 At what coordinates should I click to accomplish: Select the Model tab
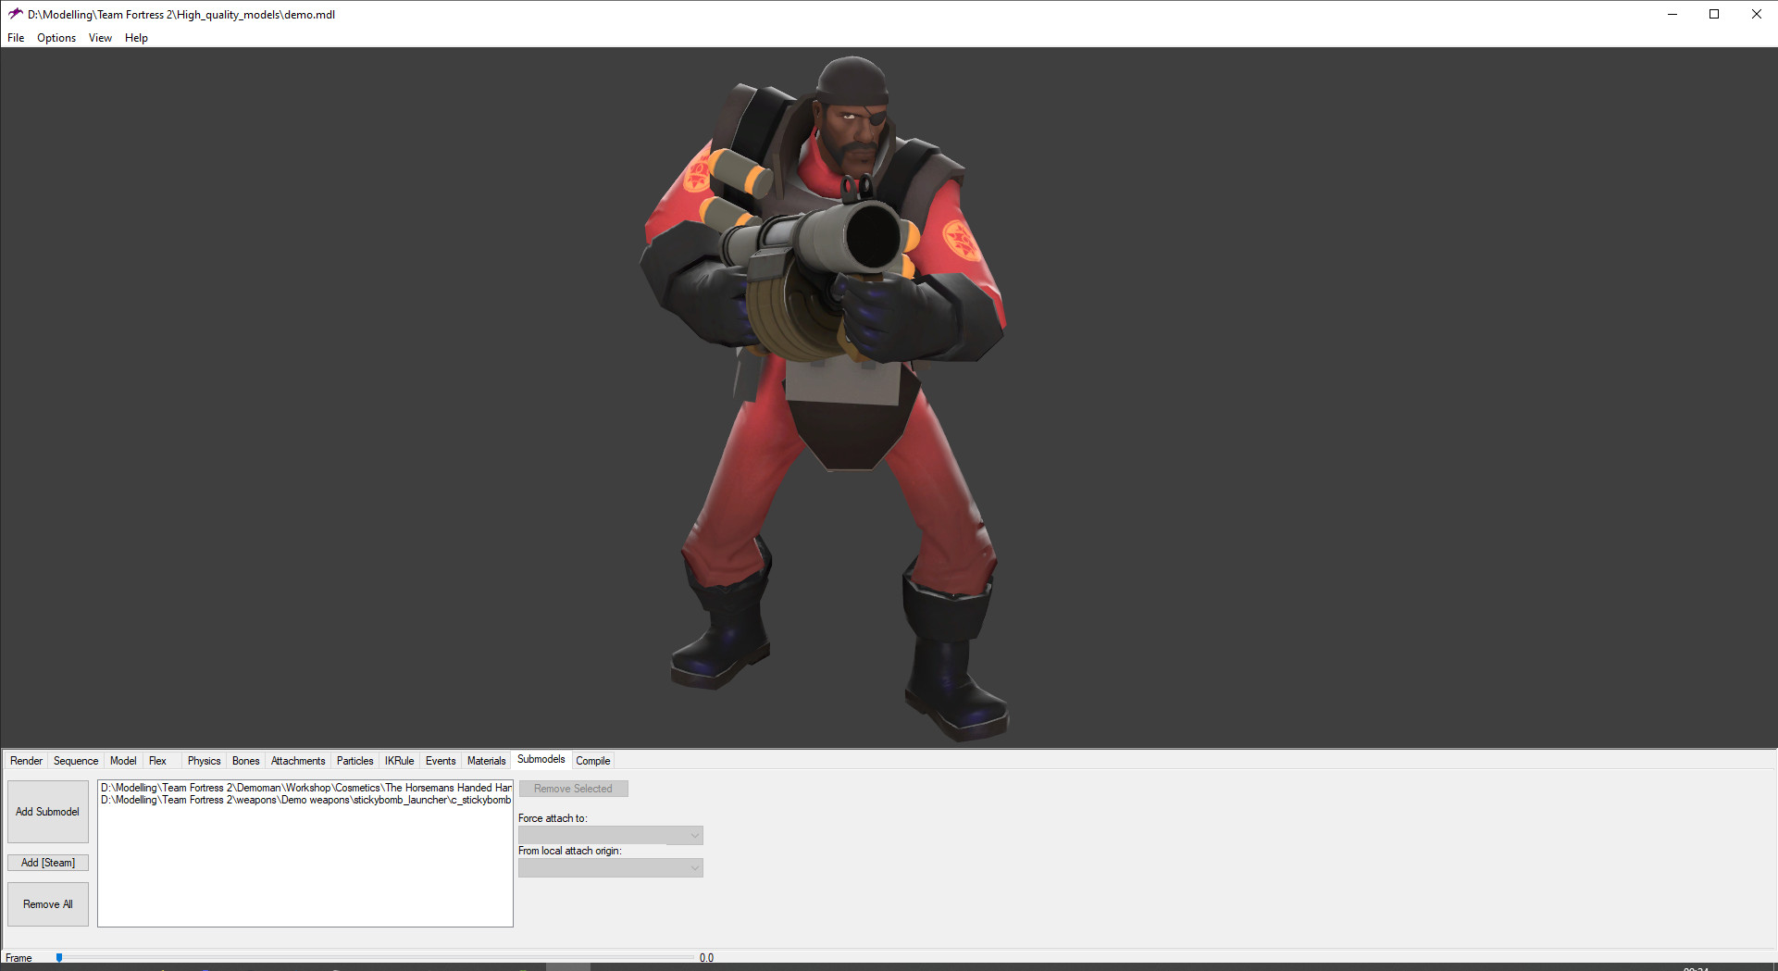pyautogui.click(x=122, y=760)
